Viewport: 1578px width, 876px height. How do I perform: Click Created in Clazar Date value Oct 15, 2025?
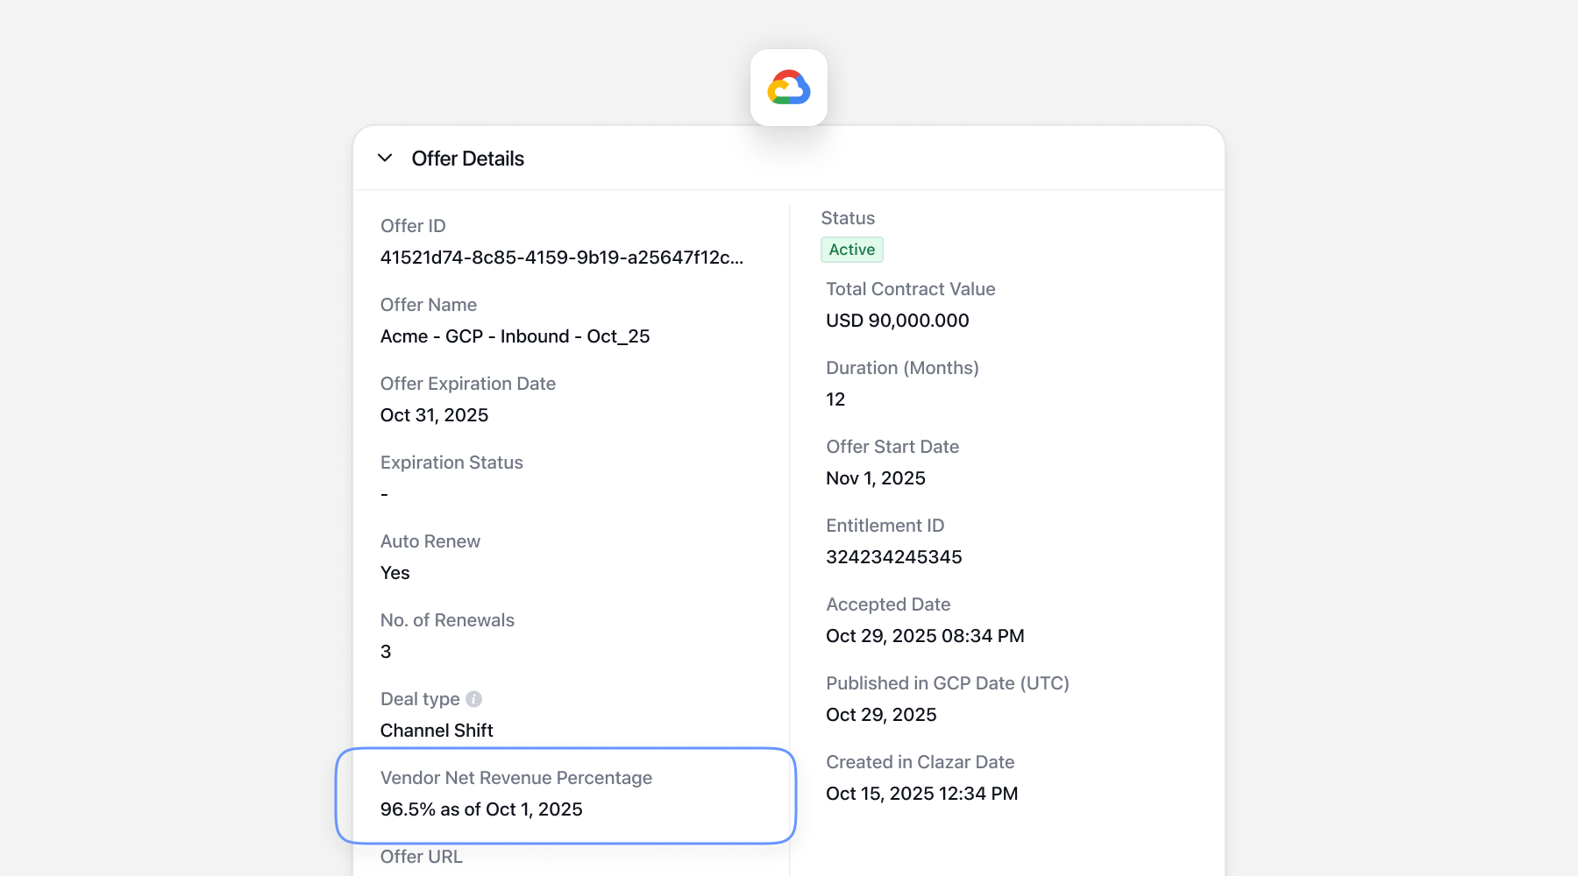(x=922, y=794)
